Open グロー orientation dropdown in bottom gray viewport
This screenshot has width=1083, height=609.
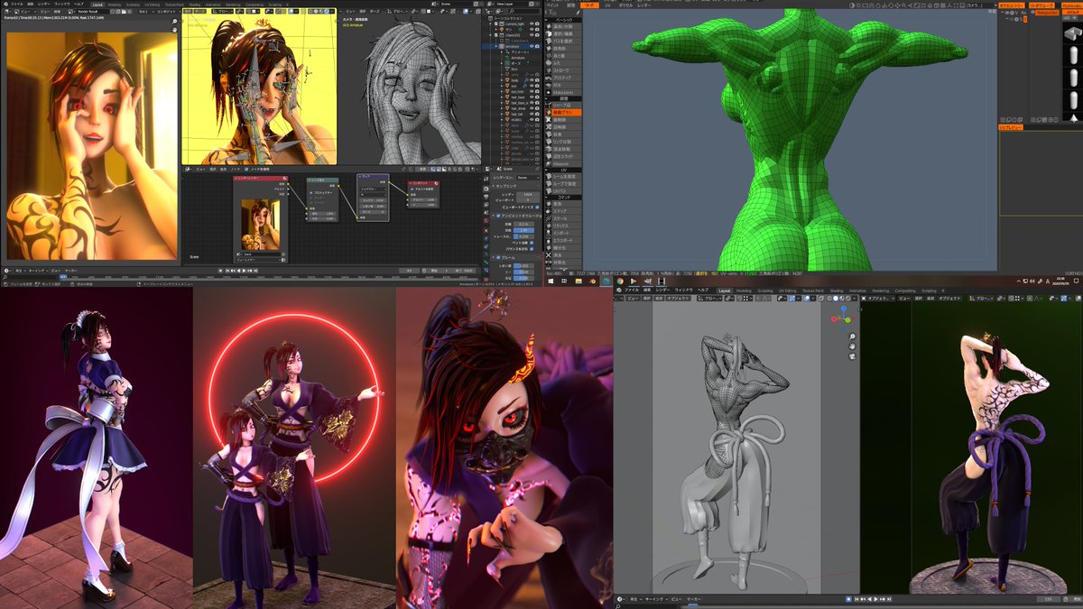coord(709,299)
